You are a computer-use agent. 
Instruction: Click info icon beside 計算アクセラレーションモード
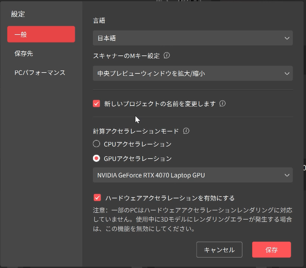(x=186, y=131)
